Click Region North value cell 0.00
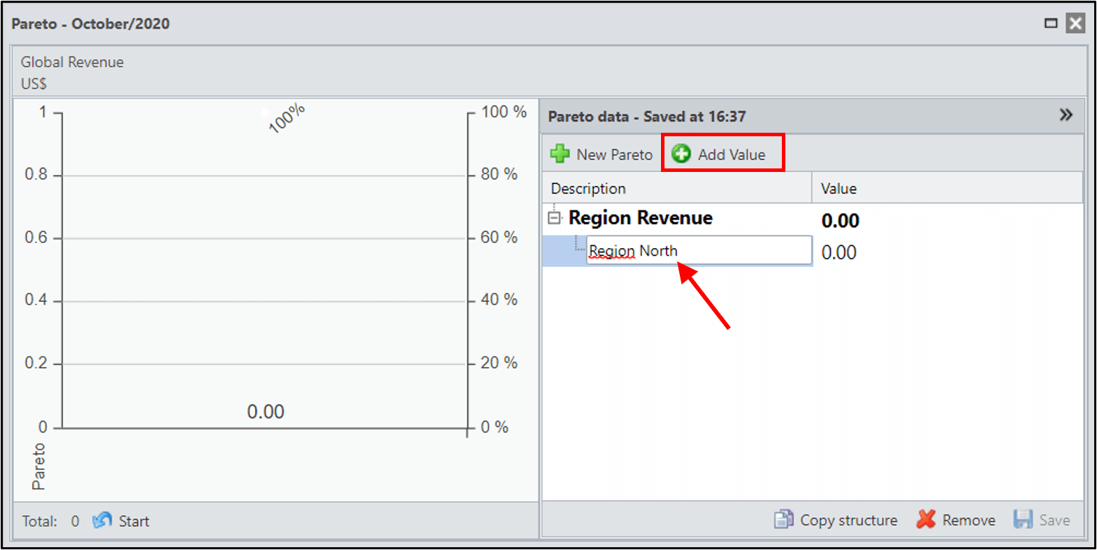 coord(839,252)
